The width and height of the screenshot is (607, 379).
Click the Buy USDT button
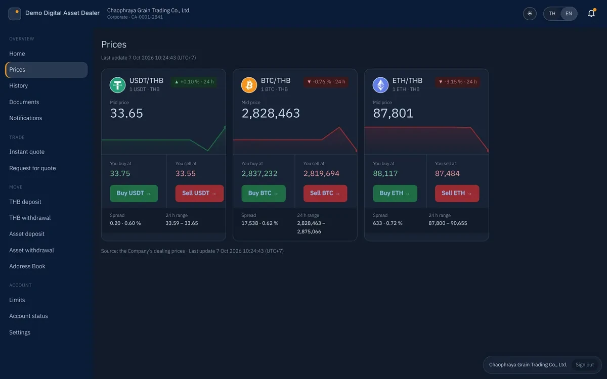point(134,194)
